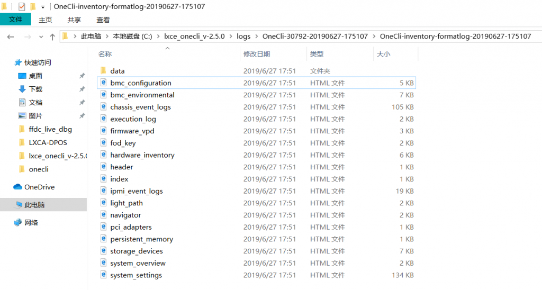Click the properties checkmark icon in title bar

coord(21,6)
